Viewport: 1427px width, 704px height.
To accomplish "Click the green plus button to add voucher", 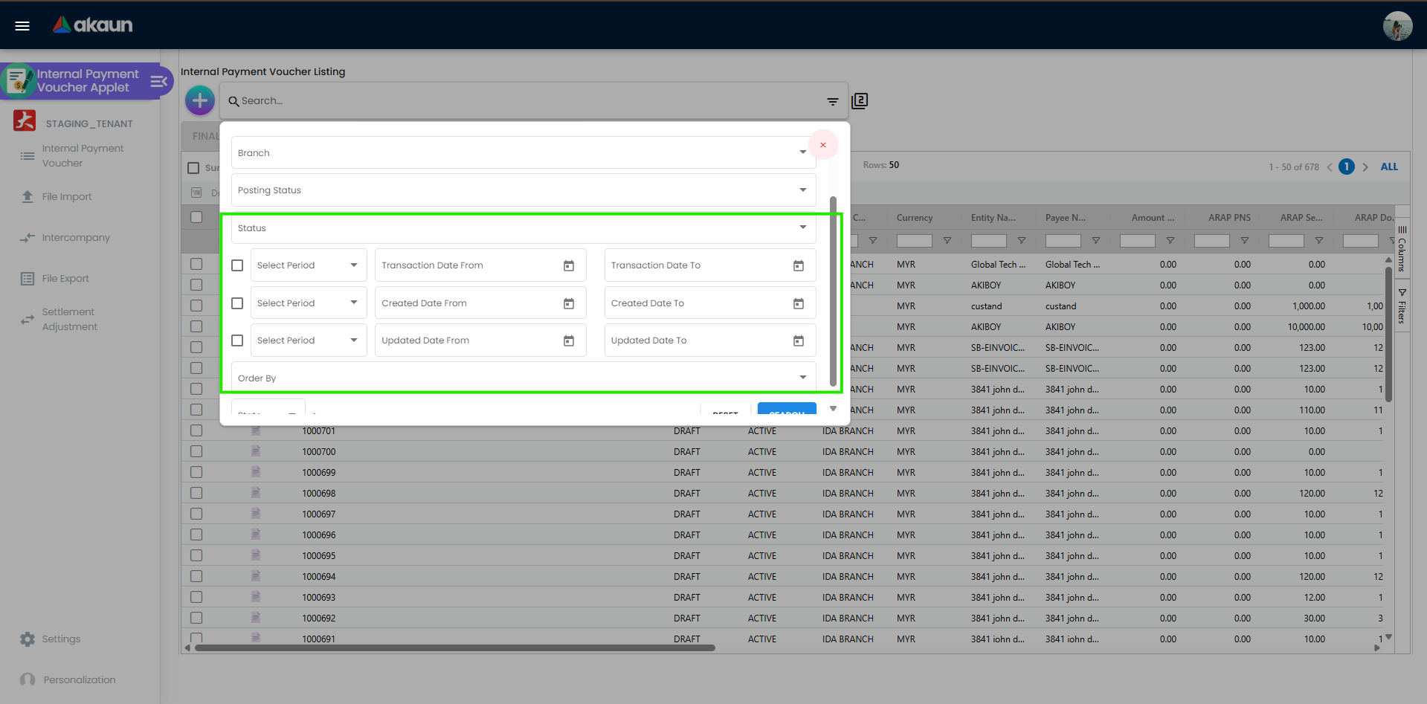I will tap(199, 100).
